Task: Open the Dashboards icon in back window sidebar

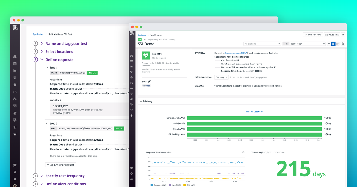Action: (15, 64)
